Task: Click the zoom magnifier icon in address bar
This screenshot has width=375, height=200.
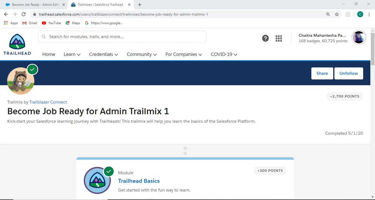Action: click(328, 14)
